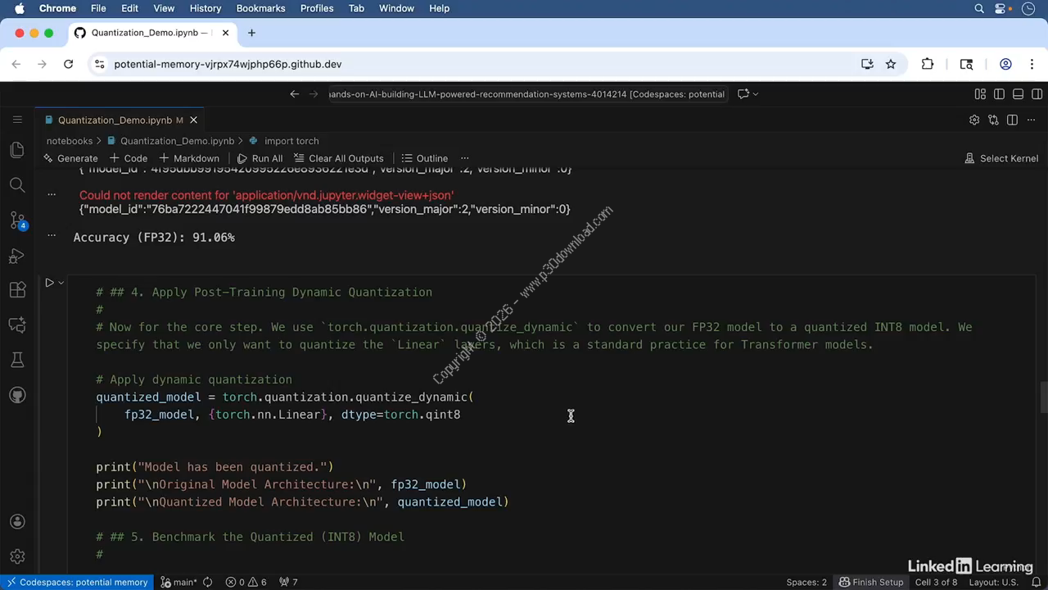Toggle the secondary side bar layout button
Image resolution: width=1048 pixels, height=590 pixels.
[x=1036, y=94]
